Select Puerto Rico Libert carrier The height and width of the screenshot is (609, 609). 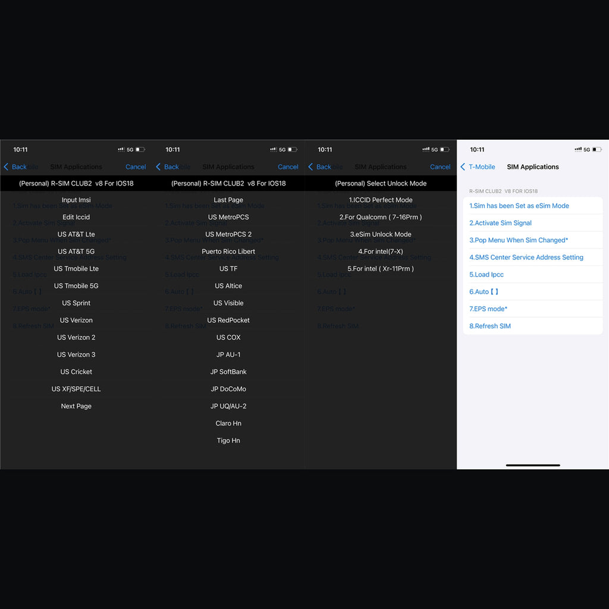228,252
